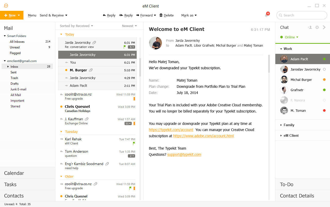Collapse the Today message group
The image size is (330, 207).
click(61, 34)
